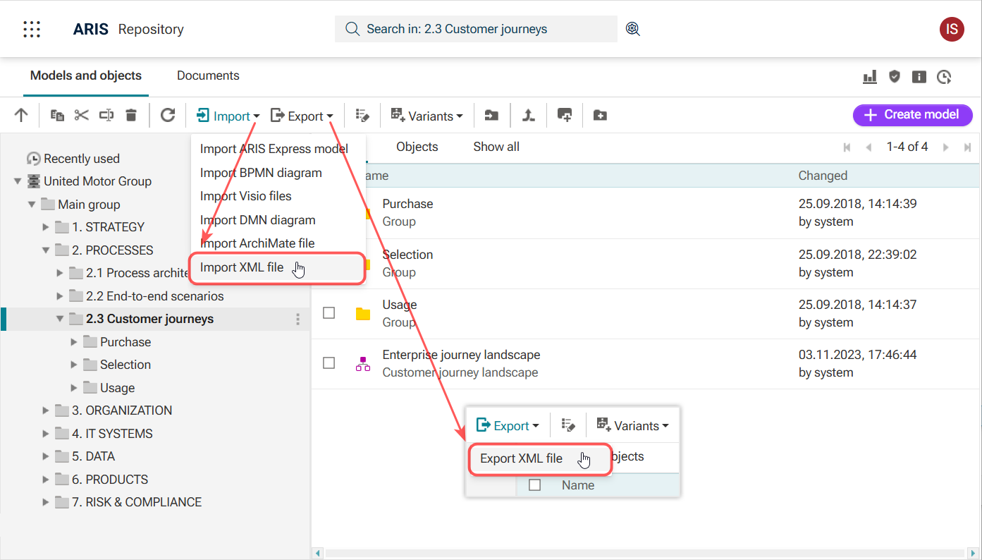Click the shield (access rights) icon
Viewport: 982px width, 560px height.
(895, 76)
